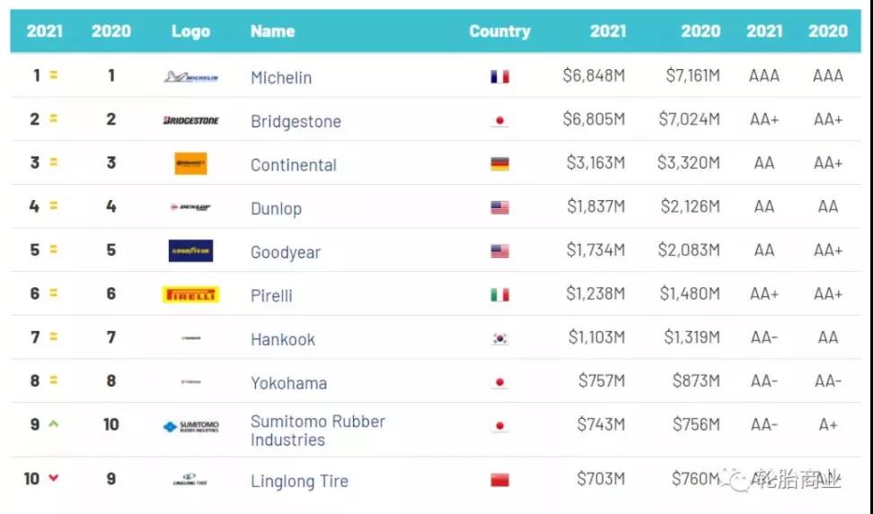Click the red down arrow at rank 10

point(54,478)
